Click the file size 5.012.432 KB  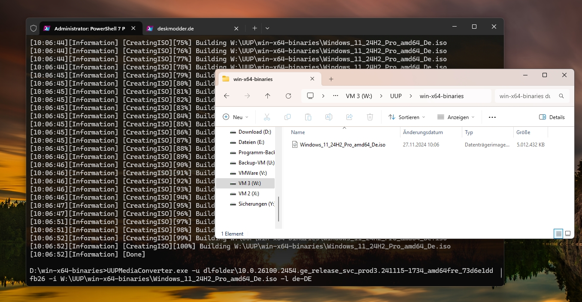click(530, 145)
